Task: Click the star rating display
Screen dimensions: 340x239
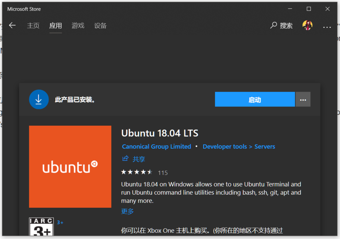Action: click(x=137, y=172)
